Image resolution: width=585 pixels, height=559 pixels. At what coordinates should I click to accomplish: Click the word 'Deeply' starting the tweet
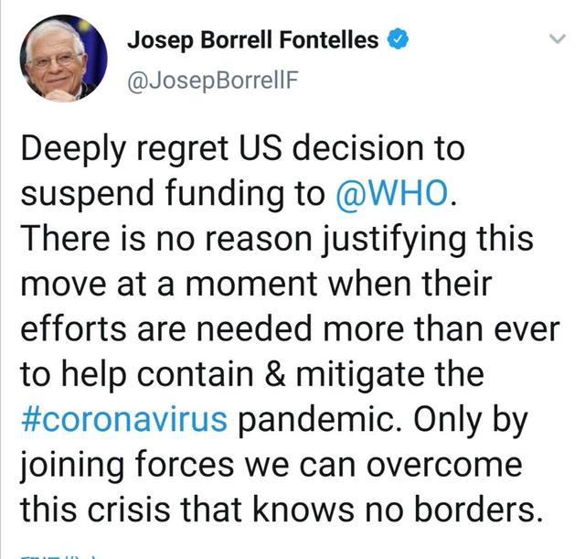[69, 148]
